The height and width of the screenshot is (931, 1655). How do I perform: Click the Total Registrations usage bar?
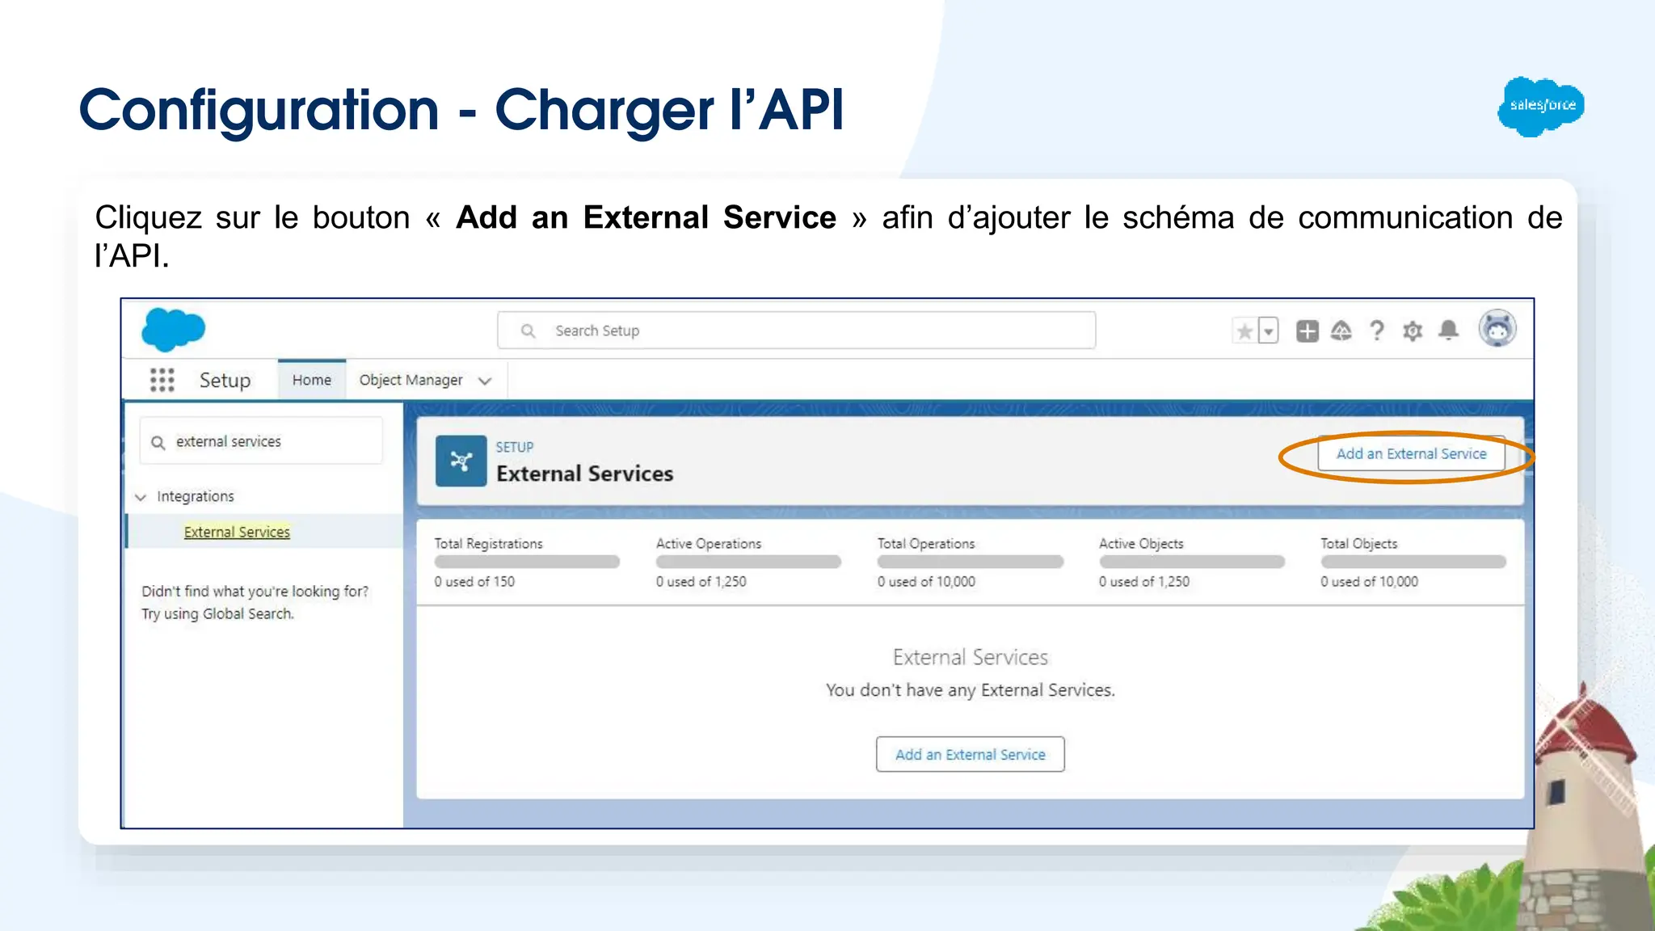point(527,562)
